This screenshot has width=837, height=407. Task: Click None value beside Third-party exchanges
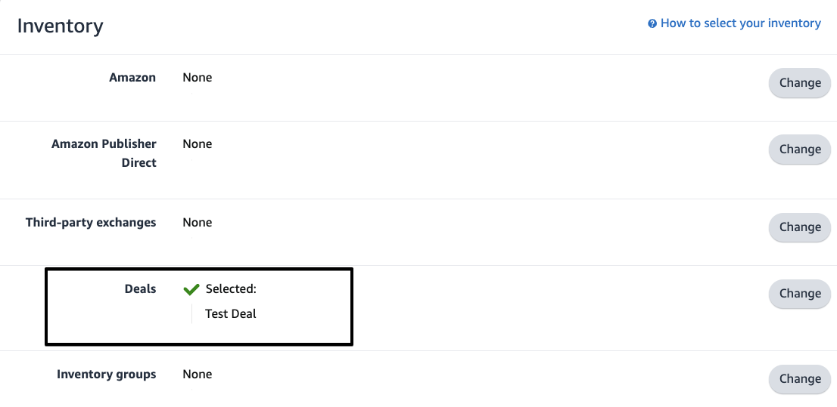click(197, 222)
